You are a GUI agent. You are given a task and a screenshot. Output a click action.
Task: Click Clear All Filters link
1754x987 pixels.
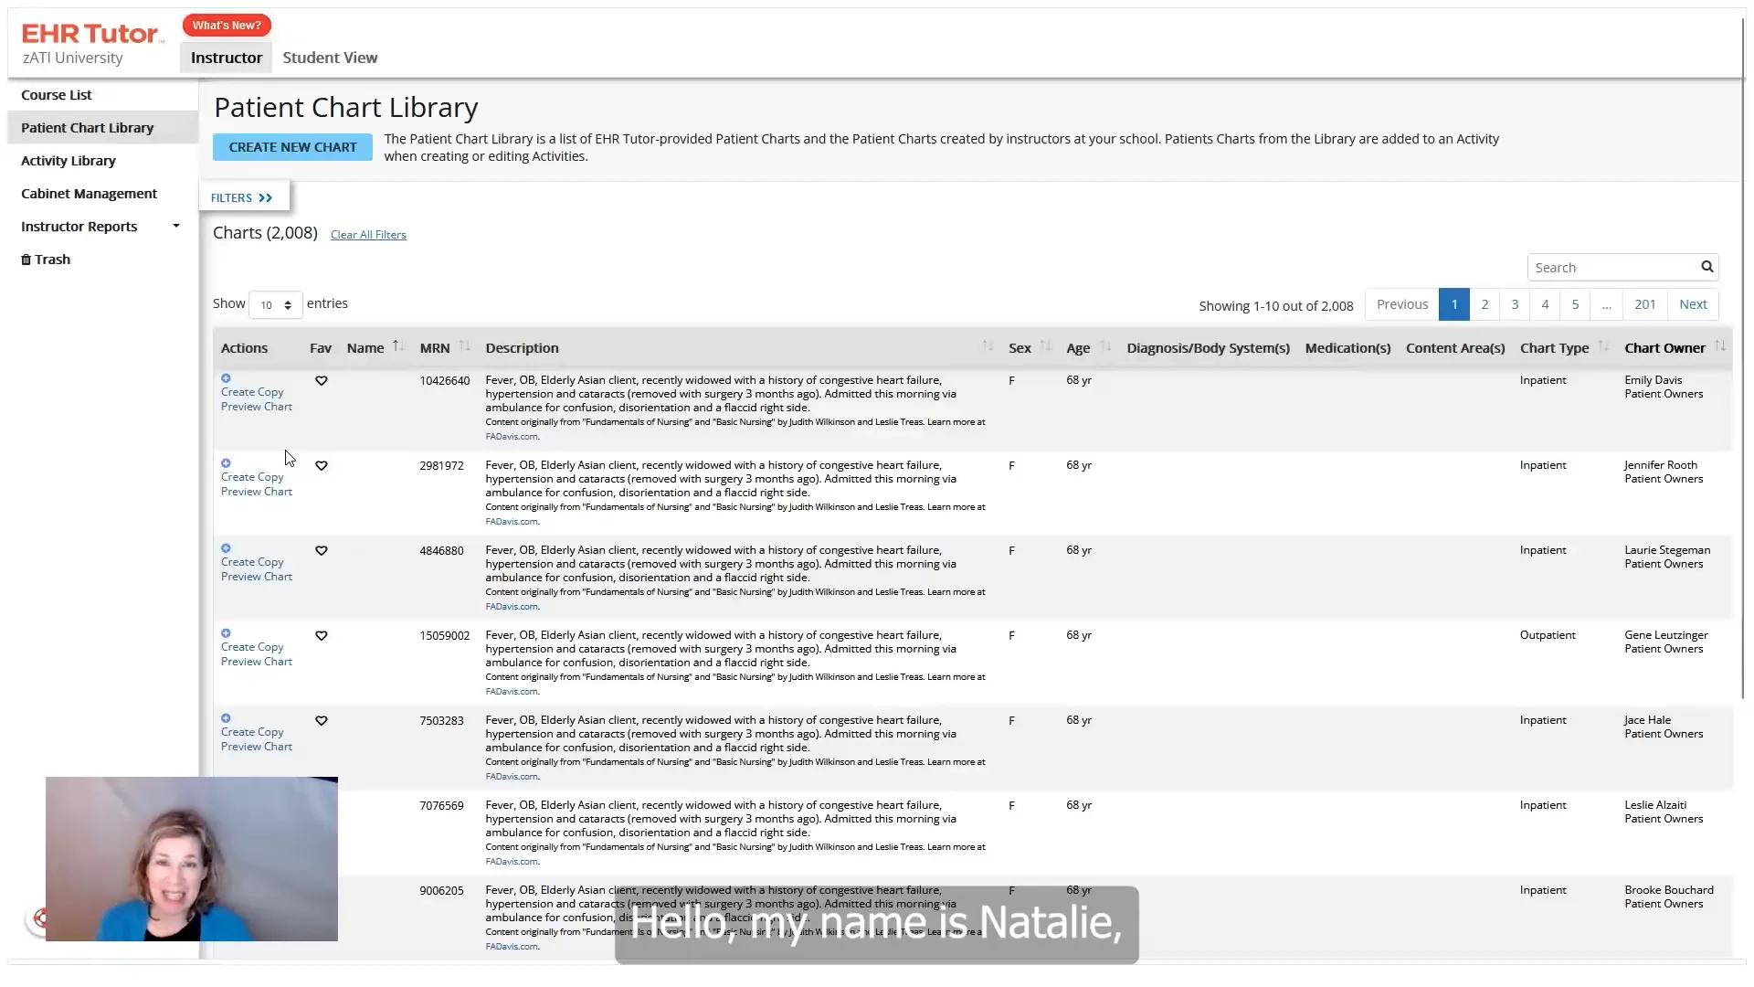pos(368,235)
